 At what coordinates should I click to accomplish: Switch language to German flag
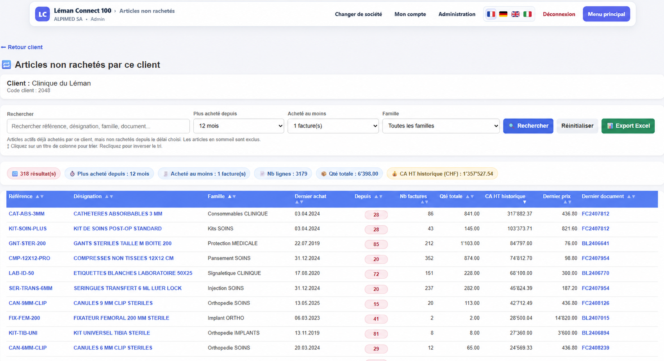(x=503, y=14)
